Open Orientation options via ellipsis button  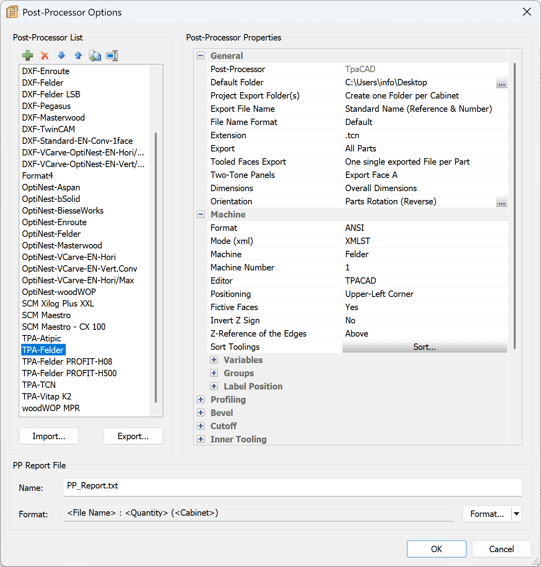(501, 202)
